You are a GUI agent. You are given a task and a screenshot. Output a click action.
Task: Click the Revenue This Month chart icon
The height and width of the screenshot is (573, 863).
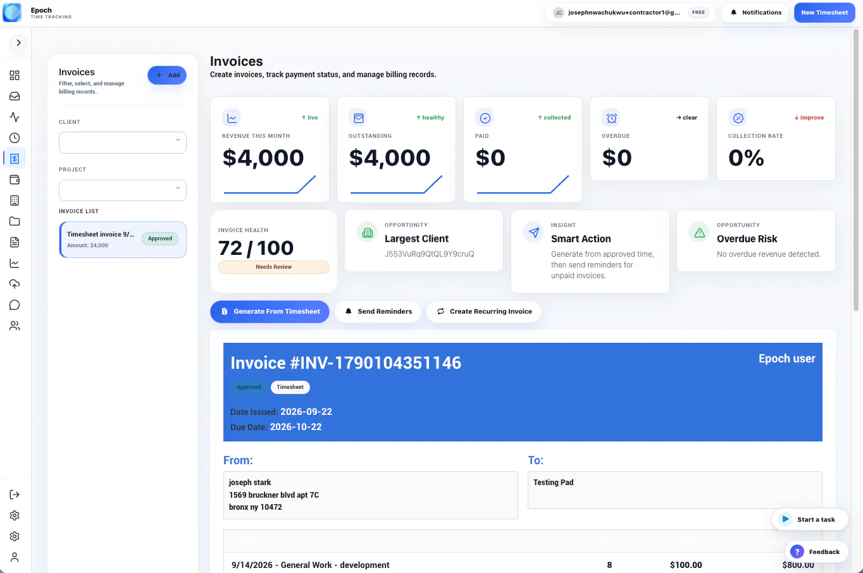tap(232, 118)
